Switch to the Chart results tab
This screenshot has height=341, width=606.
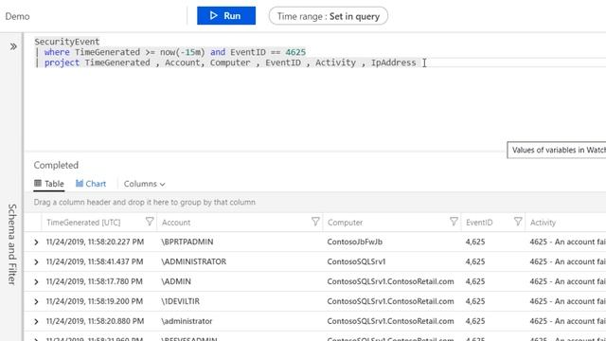pyautogui.click(x=91, y=184)
